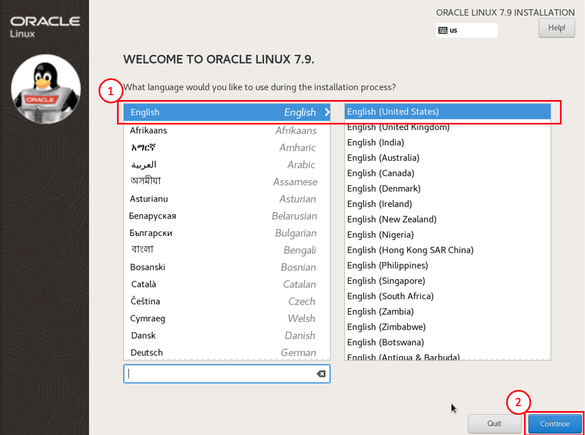Image resolution: width=585 pixels, height=435 pixels.
Task: Choose English (Denmark) locale
Action: pos(448,189)
